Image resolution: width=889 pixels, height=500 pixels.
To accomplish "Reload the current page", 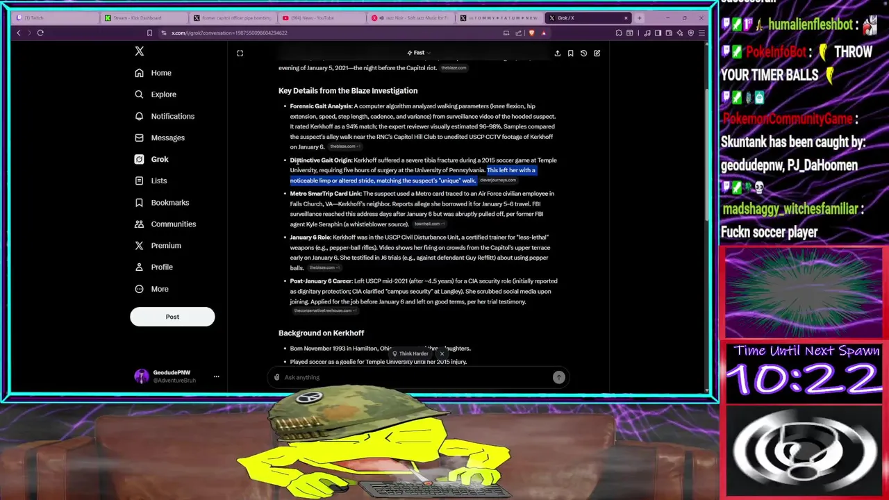I will coord(40,33).
